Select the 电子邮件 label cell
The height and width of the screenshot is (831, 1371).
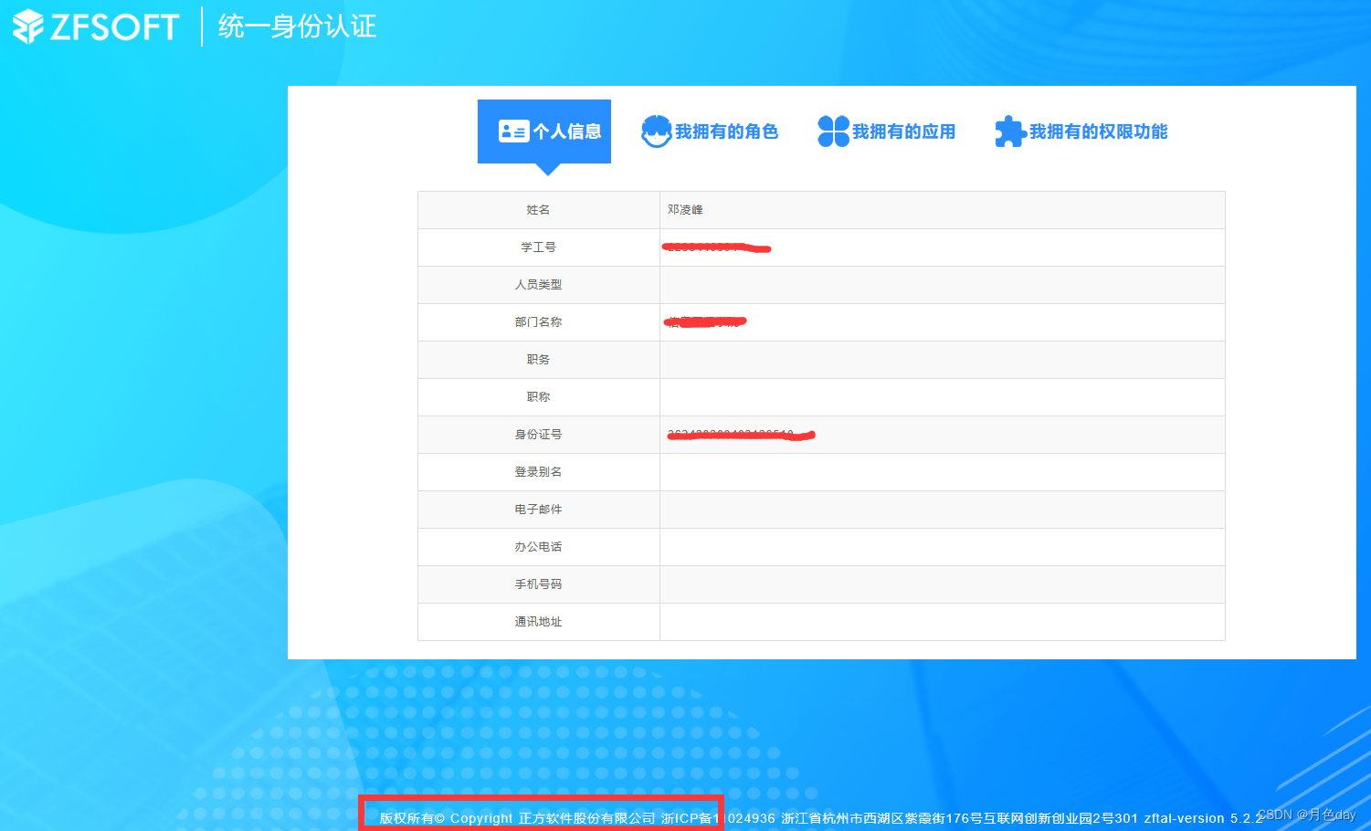click(x=539, y=510)
